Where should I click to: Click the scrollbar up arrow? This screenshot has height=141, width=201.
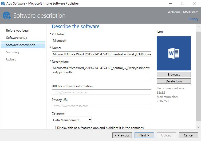point(198,26)
